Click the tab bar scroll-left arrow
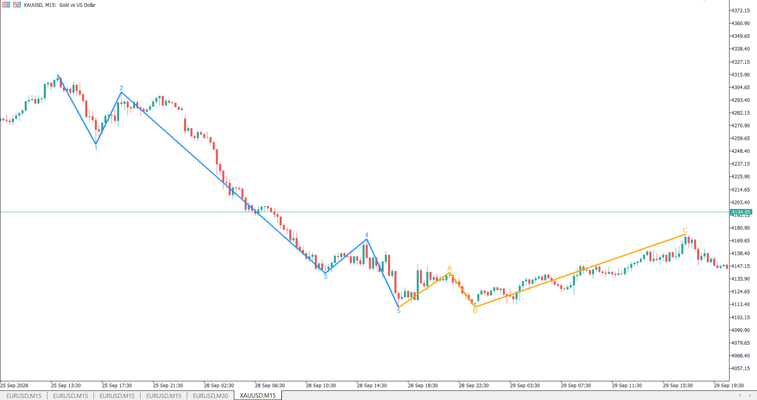The image size is (757, 400). 740,396
